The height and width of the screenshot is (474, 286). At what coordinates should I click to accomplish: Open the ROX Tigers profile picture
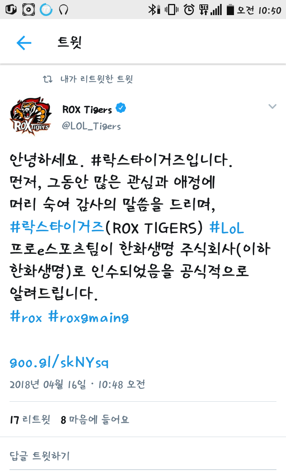[x=31, y=116]
